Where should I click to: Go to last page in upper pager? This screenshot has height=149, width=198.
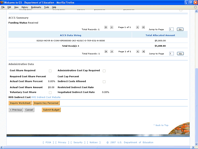point(143,27)
